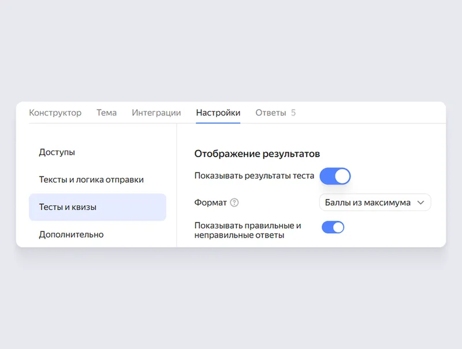Image resolution: width=462 pixels, height=349 pixels.
Task: Open the Доступы settings section
Action: tap(57, 152)
